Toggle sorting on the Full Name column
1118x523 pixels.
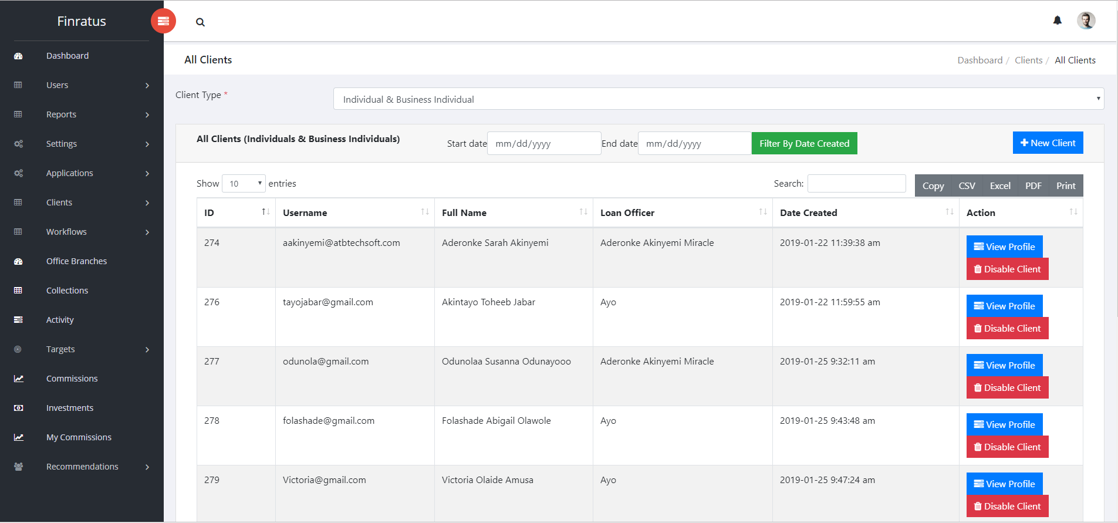pyautogui.click(x=583, y=212)
